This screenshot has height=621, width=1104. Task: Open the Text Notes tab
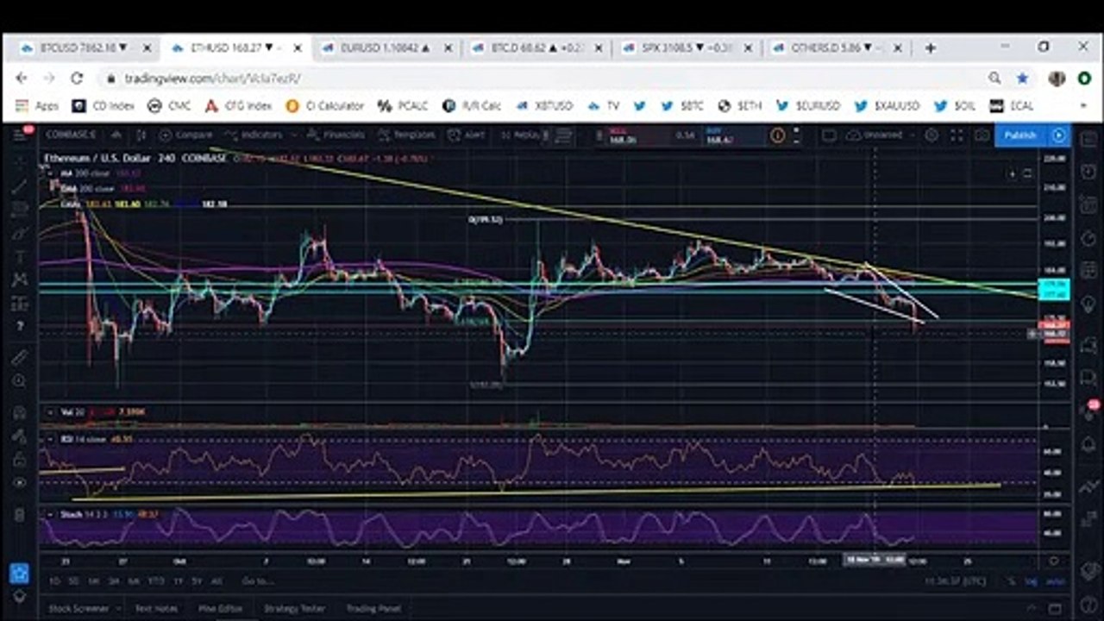point(156,608)
